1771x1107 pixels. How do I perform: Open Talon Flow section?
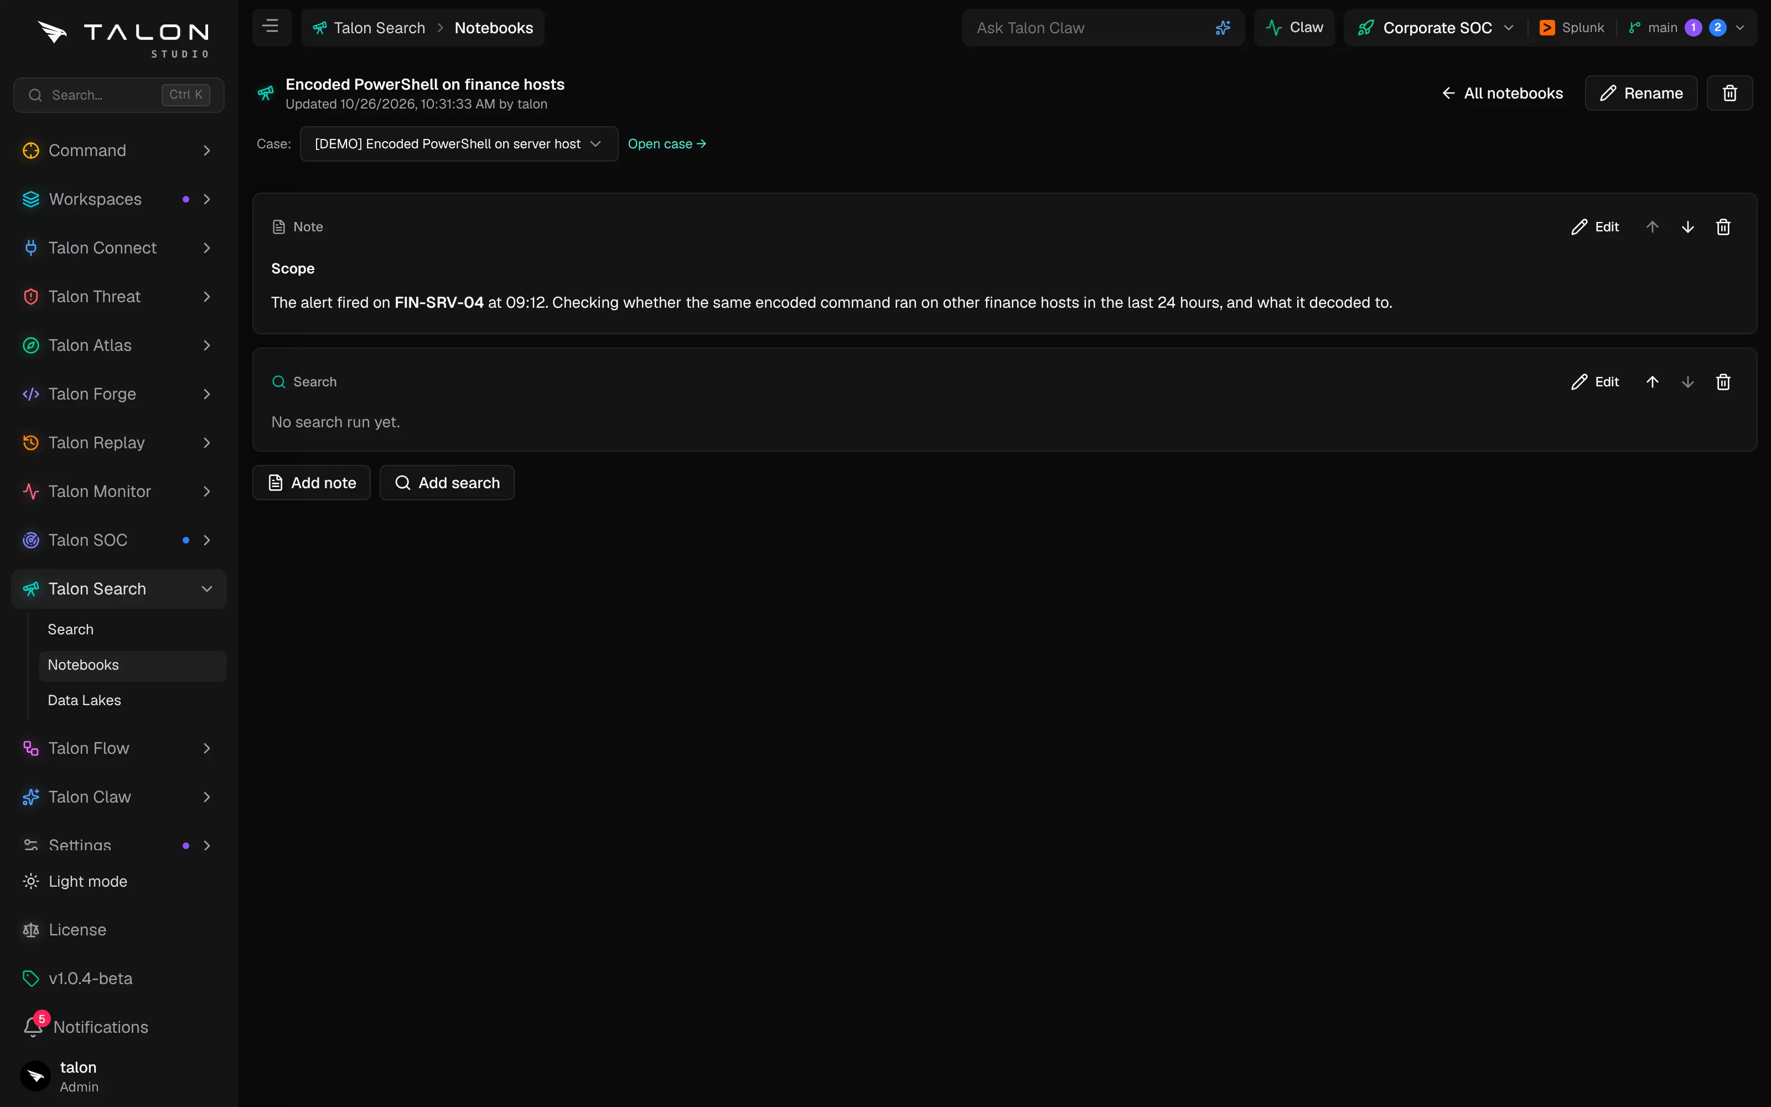tap(118, 748)
